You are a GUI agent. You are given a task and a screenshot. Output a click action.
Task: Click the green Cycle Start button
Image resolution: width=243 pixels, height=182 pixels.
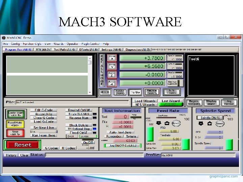point(16,114)
